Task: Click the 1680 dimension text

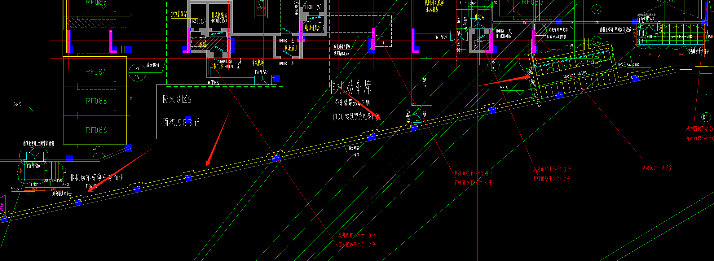Action: [621, 65]
